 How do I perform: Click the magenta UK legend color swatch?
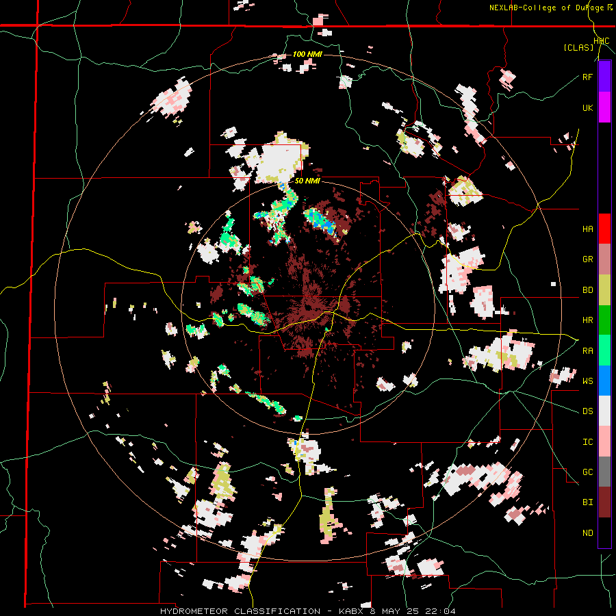604,107
